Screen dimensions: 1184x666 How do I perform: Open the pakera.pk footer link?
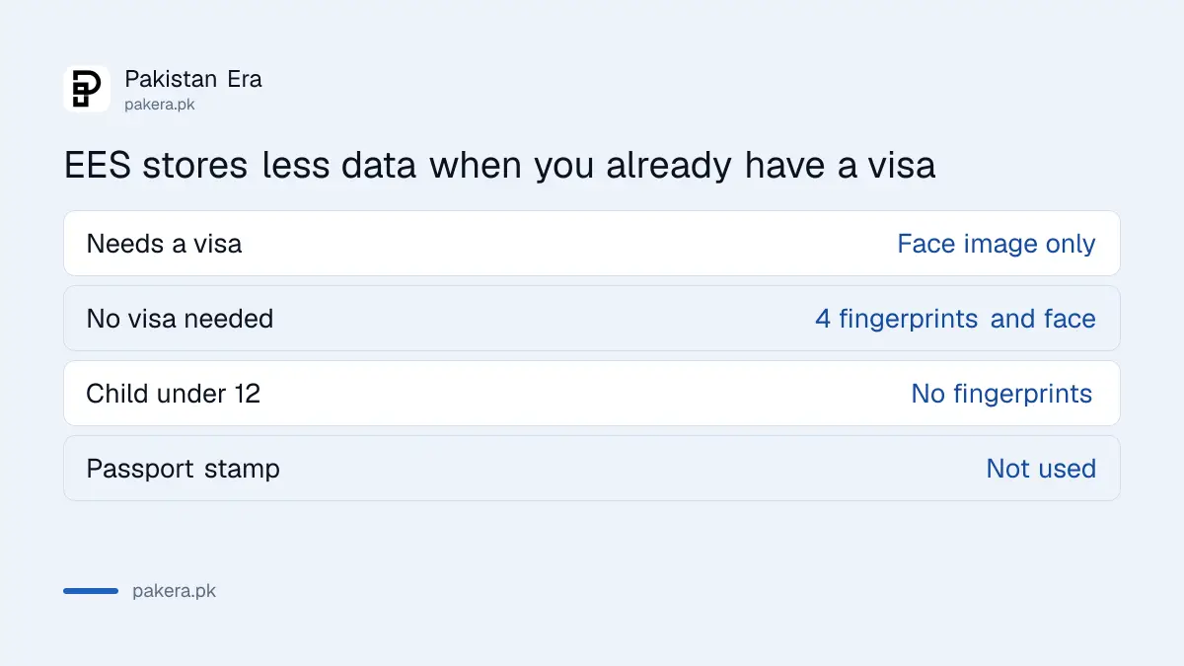(174, 591)
